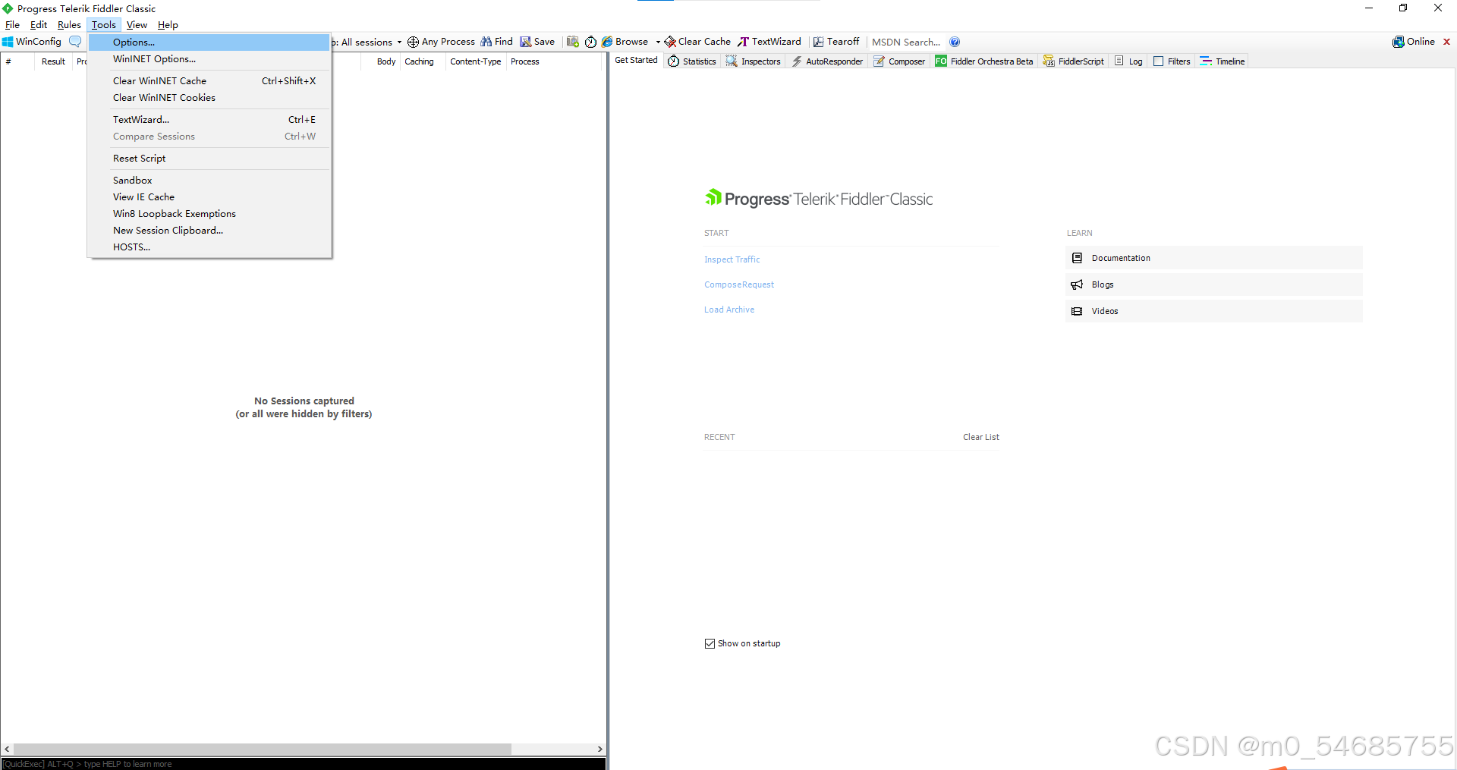Screen dimensions: 1457x770
Task: Open the Rules menu
Action: (x=69, y=25)
